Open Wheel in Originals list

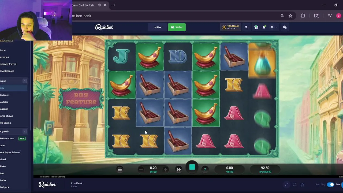(x=3, y=159)
